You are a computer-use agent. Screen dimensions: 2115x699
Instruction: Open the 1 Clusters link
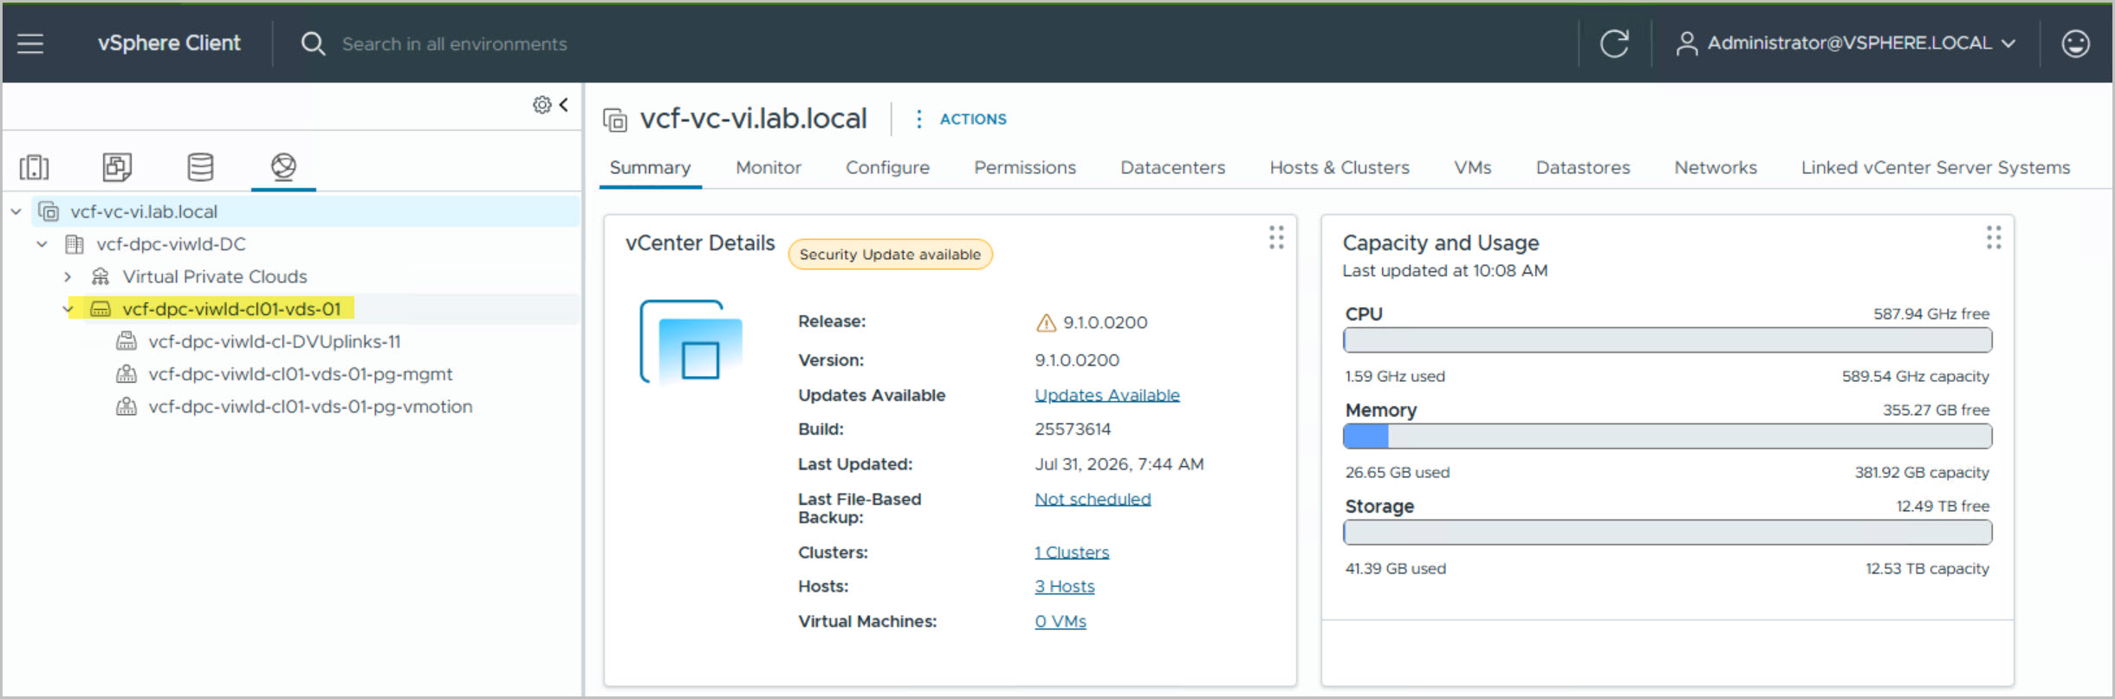coord(1072,552)
